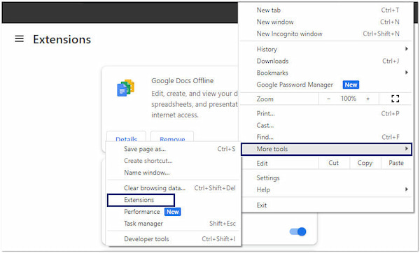Viewport: 420px width, 253px height.
Task: Select Name window submenu item
Action: coord(174,173)
